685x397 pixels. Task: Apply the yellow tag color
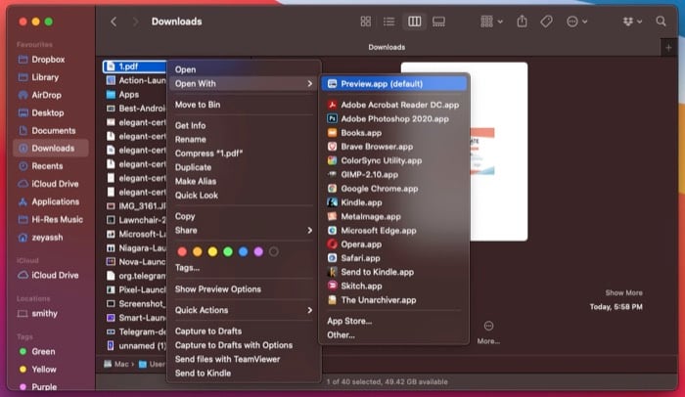click(x=212, y=251)
